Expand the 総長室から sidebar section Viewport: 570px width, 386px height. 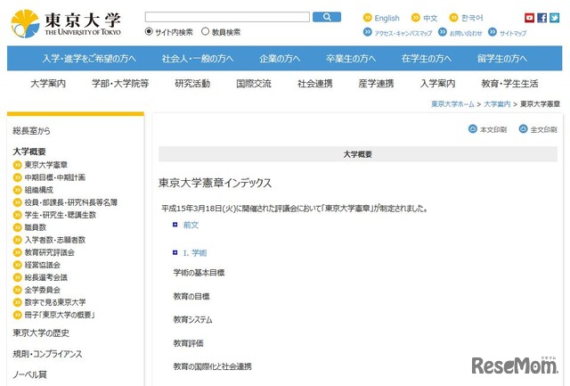click(x=31, y=131)
